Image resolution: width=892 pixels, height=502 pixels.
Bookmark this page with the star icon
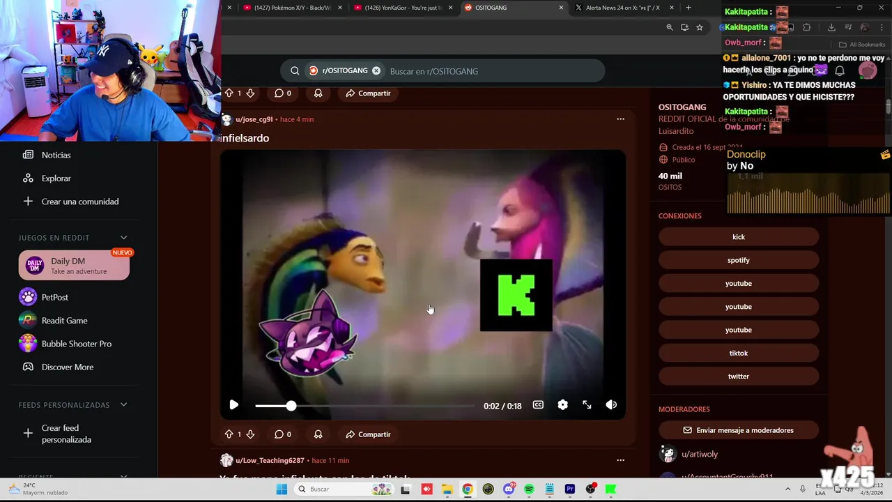(x=700, y=27)
